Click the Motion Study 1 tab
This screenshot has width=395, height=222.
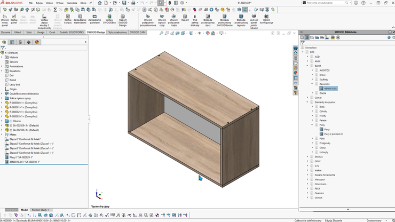40,210
